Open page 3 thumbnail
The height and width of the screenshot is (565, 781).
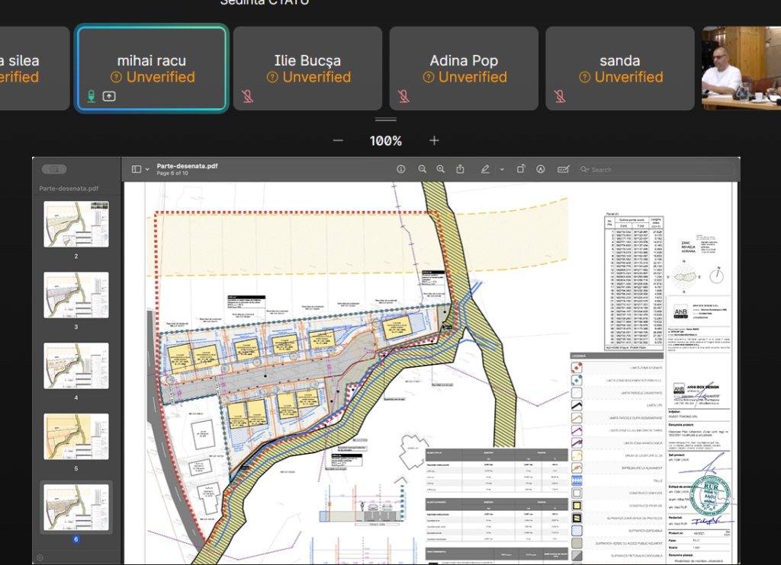tap(76, 295)
